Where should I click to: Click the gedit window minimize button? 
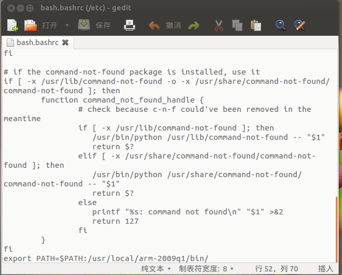pyautogui.click(x=20, y=8)
